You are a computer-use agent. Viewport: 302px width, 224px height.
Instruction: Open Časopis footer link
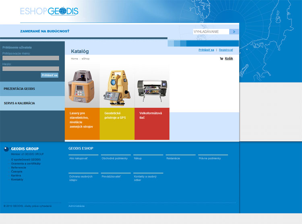(17, 171)
